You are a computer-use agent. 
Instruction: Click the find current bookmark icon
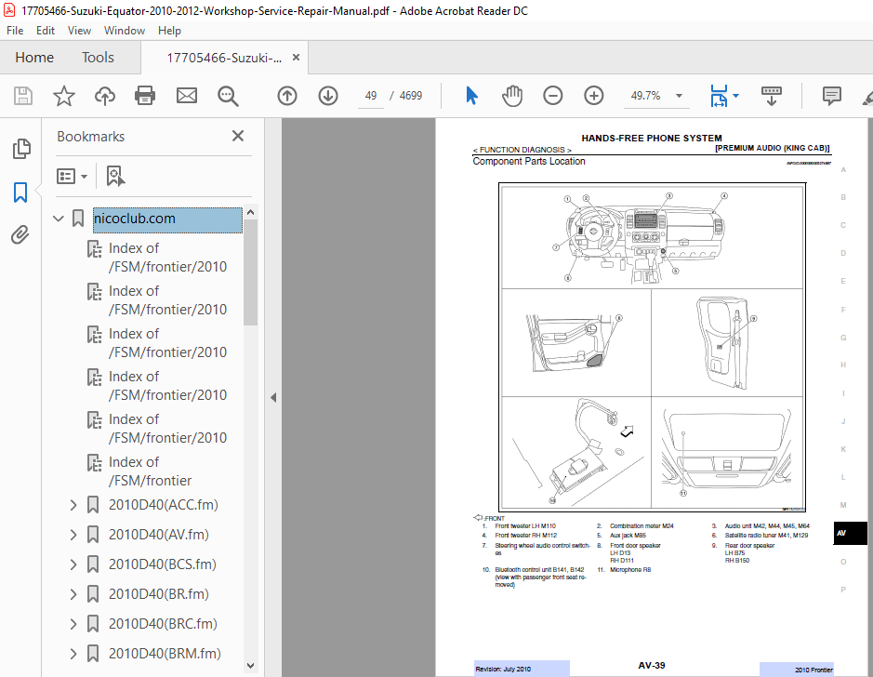[115, 176]
